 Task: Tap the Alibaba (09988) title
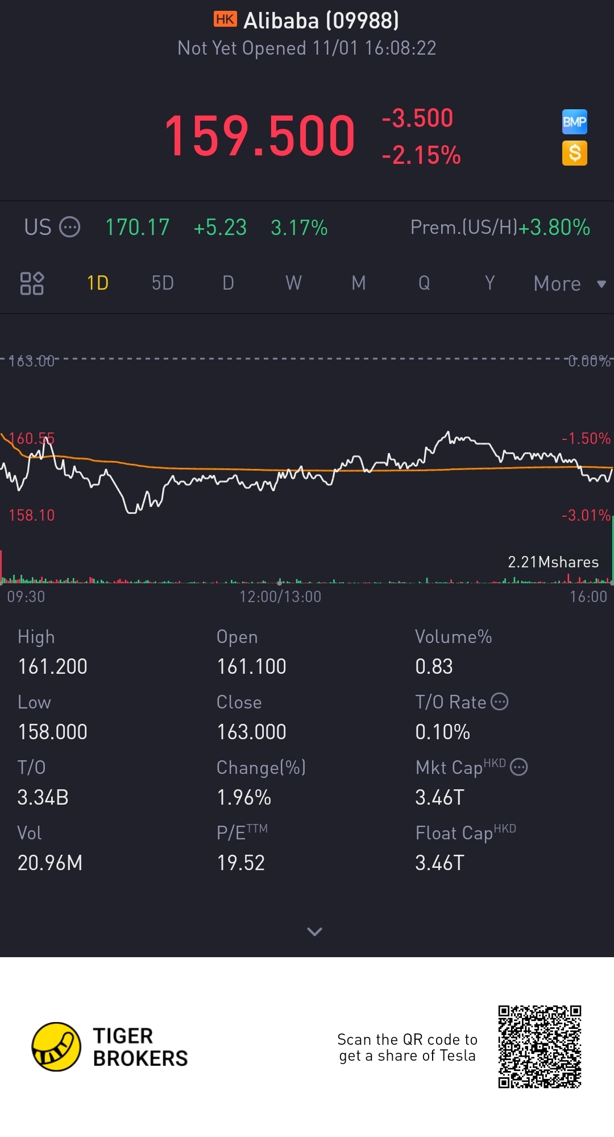[x=321, y=20]
